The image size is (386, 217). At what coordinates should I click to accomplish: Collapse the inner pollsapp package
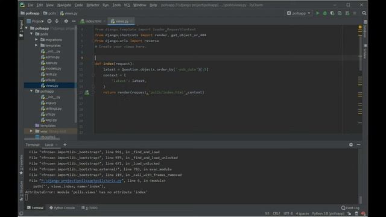(31, 91)
